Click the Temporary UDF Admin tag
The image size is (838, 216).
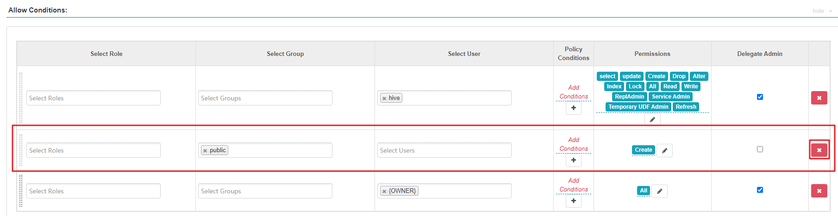click(x=638, y=107)
